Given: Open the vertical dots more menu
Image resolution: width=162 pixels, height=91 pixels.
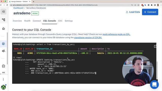Looking at the screenshot, I should point(3,79).
